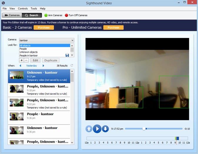Select the Unknown - kantoor 9:17 pm clip
This screenshot has width=198, height=154.
(39, 76)
